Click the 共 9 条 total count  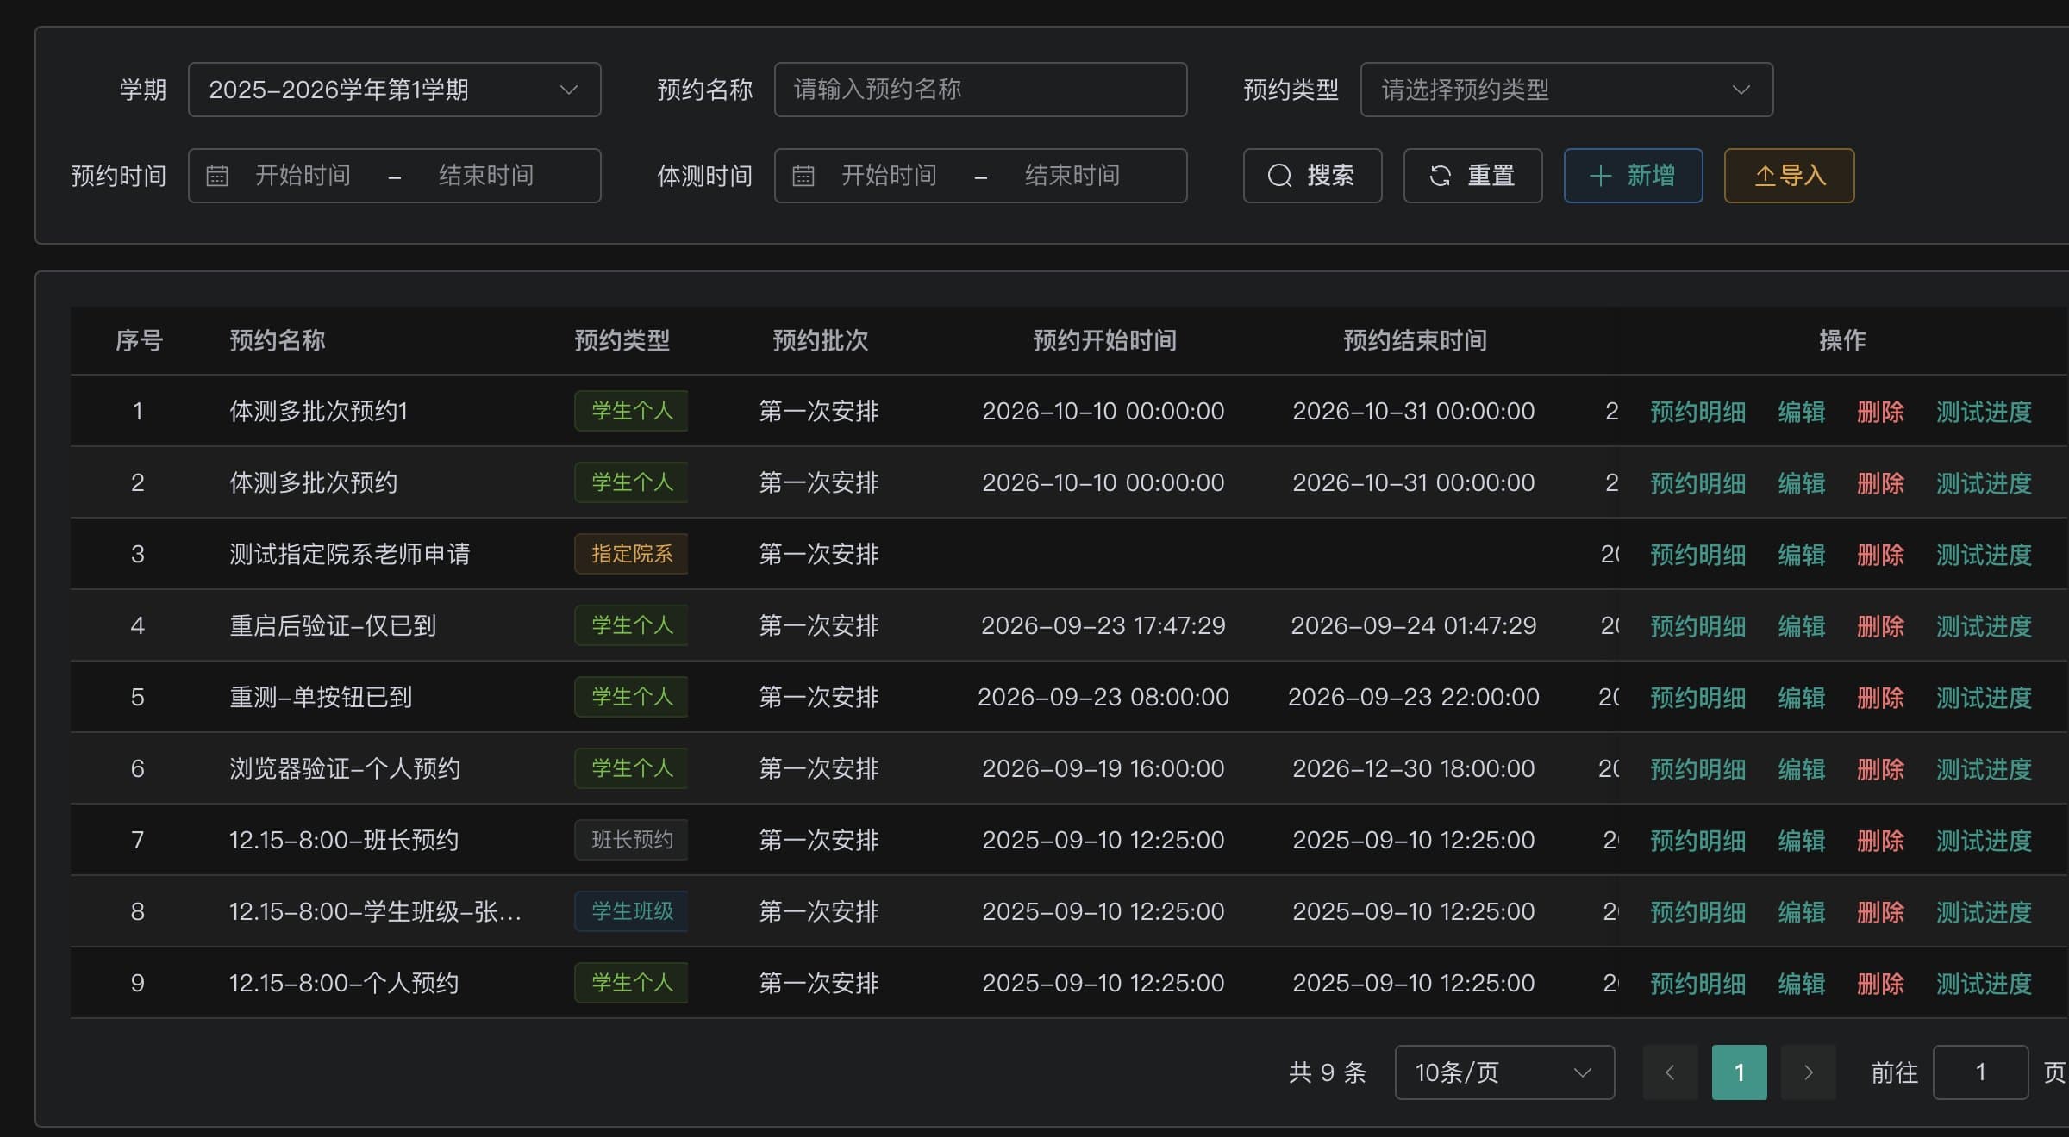coord(1328,1072)
